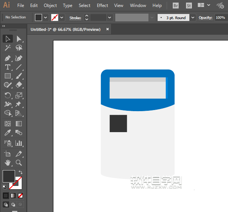The height and width of the screenshot is (212, 228).
Task: Pick the Rectangle tool
Action: [x=7, y=76]
